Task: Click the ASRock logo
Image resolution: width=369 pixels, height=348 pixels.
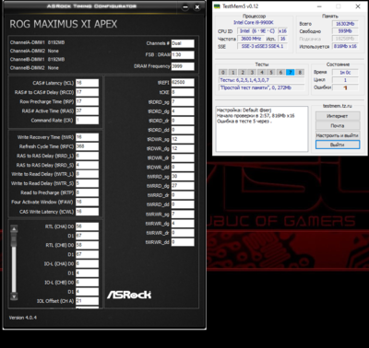Action: click(129, 295)
